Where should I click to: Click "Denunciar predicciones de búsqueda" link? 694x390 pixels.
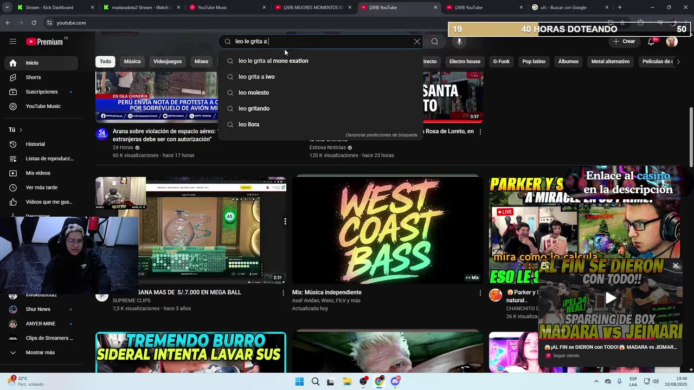point(381,135)
